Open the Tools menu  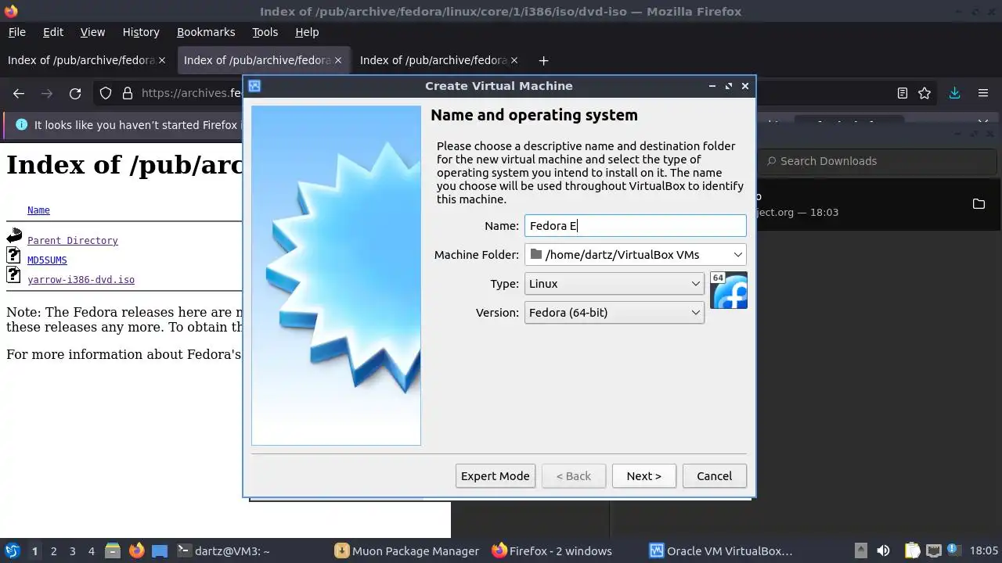(265, 32)
